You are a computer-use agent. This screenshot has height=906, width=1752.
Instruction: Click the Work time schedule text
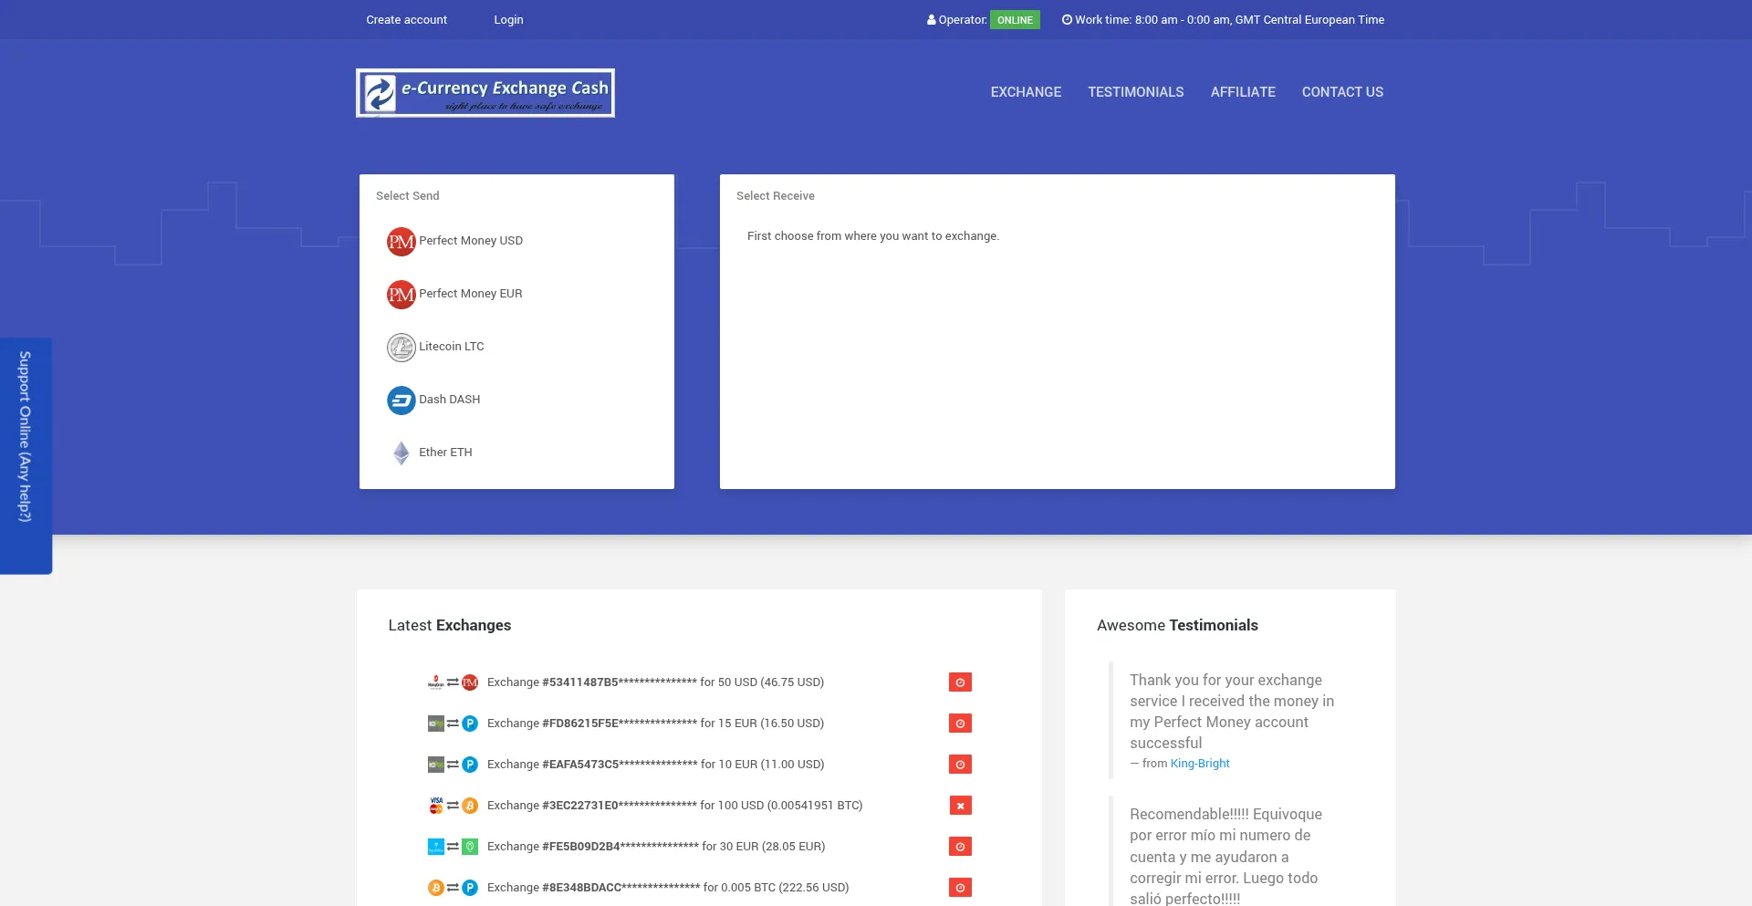click(x=1229, y=20)
